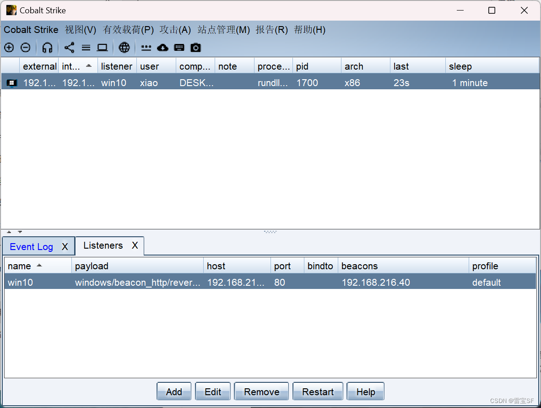Sort sessions by int... column header
Screen dimensions: 541x408
[78, 66]
